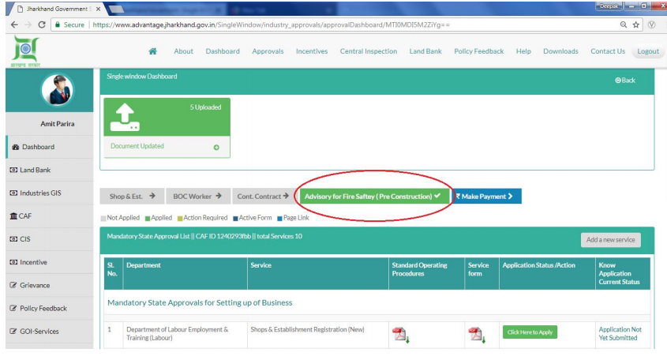
Task: Open Industries GIS from sidebar
Action: click(50, 193)
